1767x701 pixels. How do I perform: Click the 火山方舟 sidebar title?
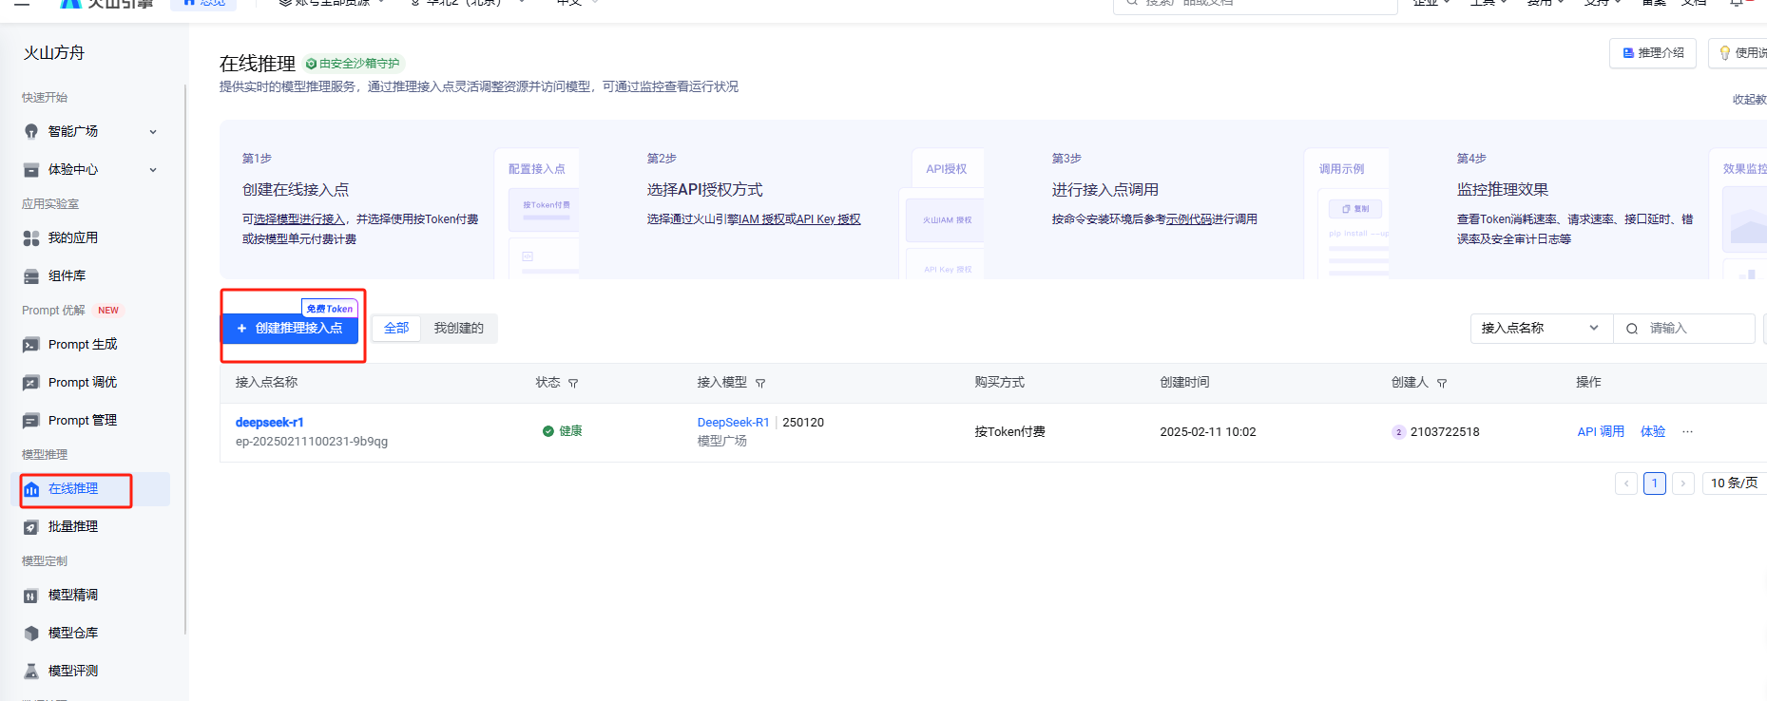(x=54, y=53)
